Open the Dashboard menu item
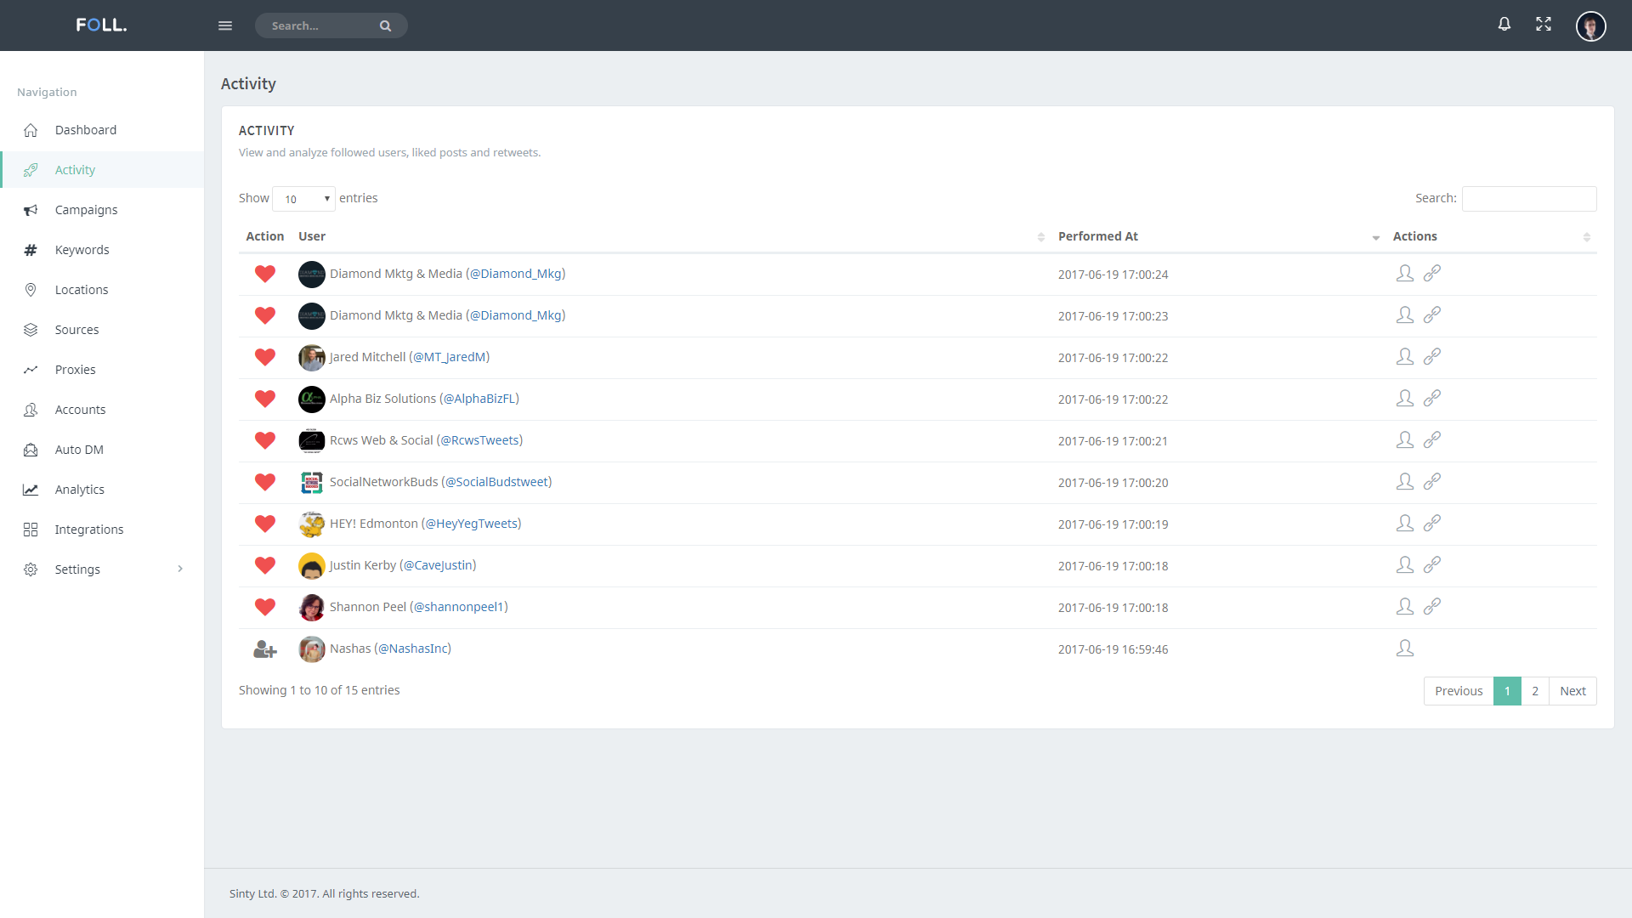Image resolution: width=1632 pixels, height=918 pixels. coord(102,130)
